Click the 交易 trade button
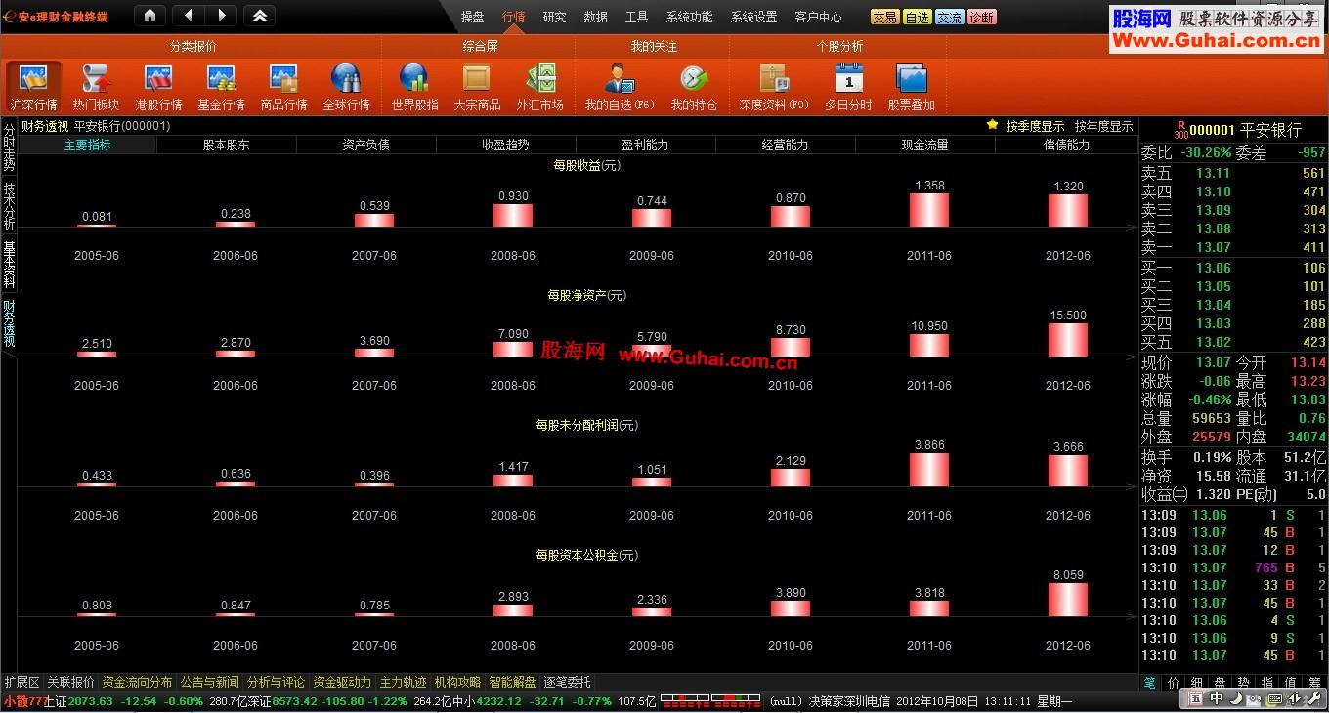 pyautogui.click(x=885, y=17)
